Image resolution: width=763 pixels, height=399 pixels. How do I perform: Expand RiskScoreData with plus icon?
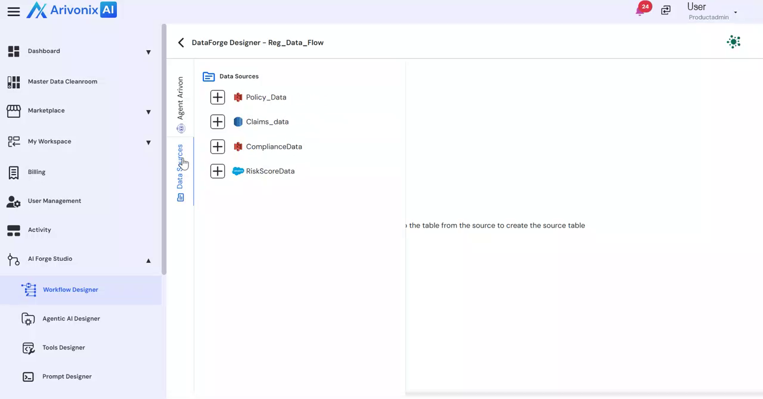pyautogui.click(x=218, y=171)
